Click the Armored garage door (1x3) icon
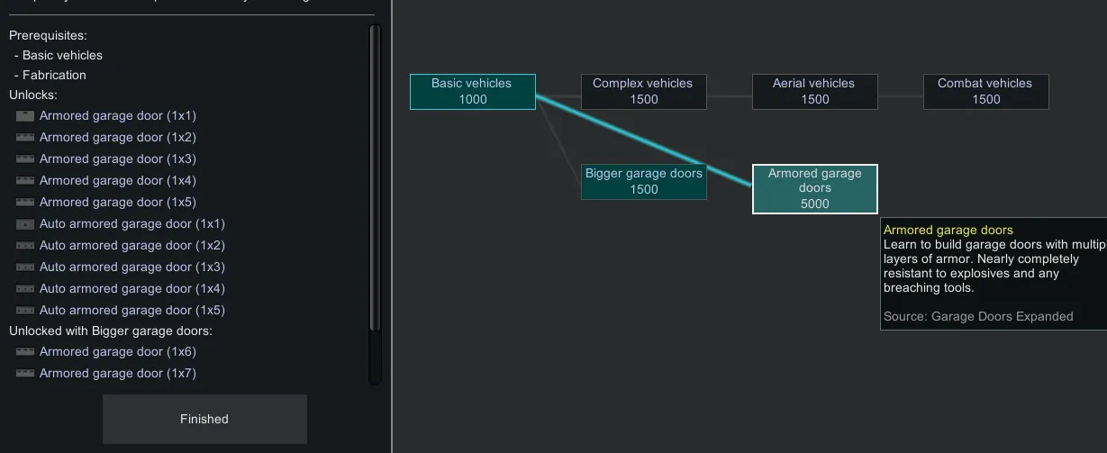 25,159
